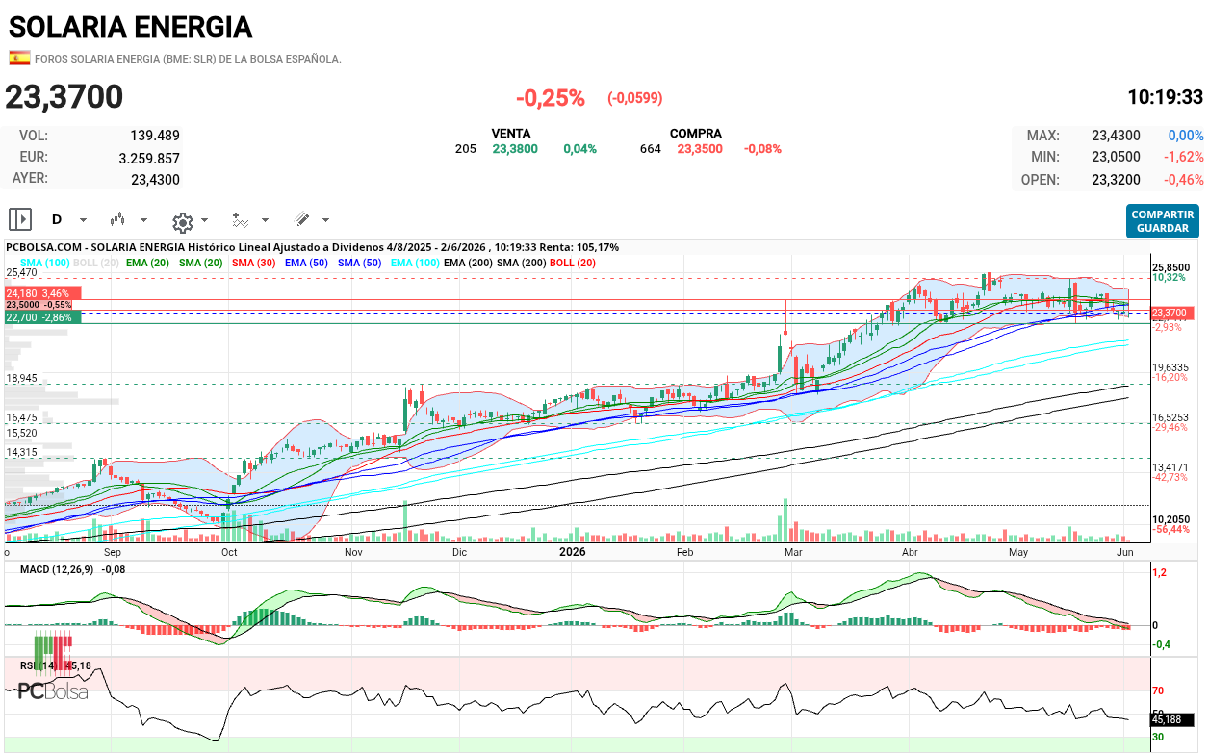Toggle the EMA (20) legend entry
The width and height of the screenshot is (1209, 753).
point(147,263)
